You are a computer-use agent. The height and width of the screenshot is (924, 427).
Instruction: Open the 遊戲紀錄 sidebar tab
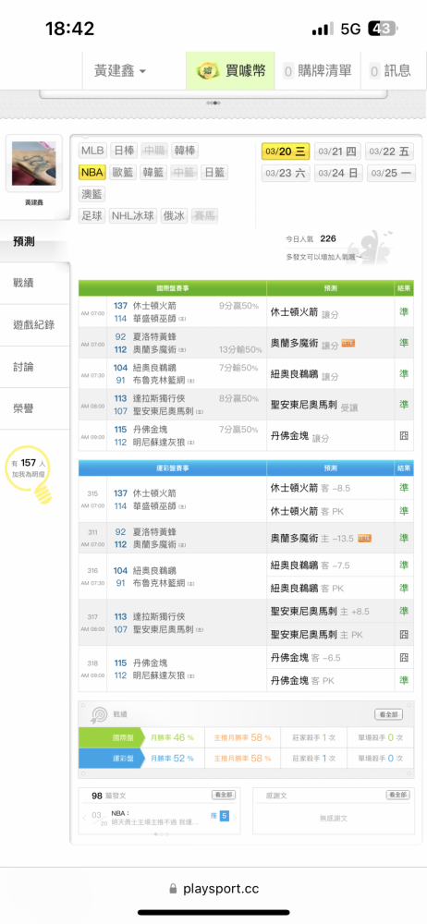click(x=35, y=324)
